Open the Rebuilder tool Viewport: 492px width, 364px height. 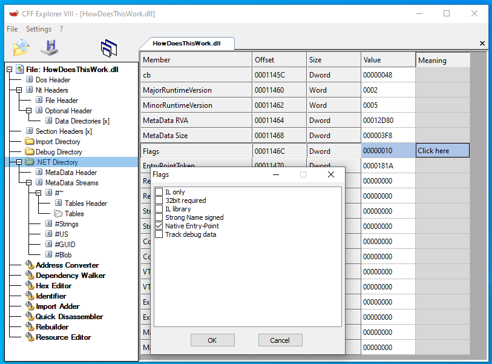(x=52, y=327)
